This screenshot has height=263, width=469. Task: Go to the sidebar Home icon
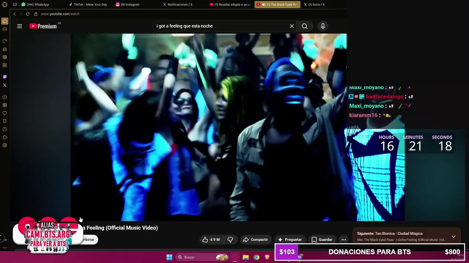pyautogui.click(x=5, y=21)
